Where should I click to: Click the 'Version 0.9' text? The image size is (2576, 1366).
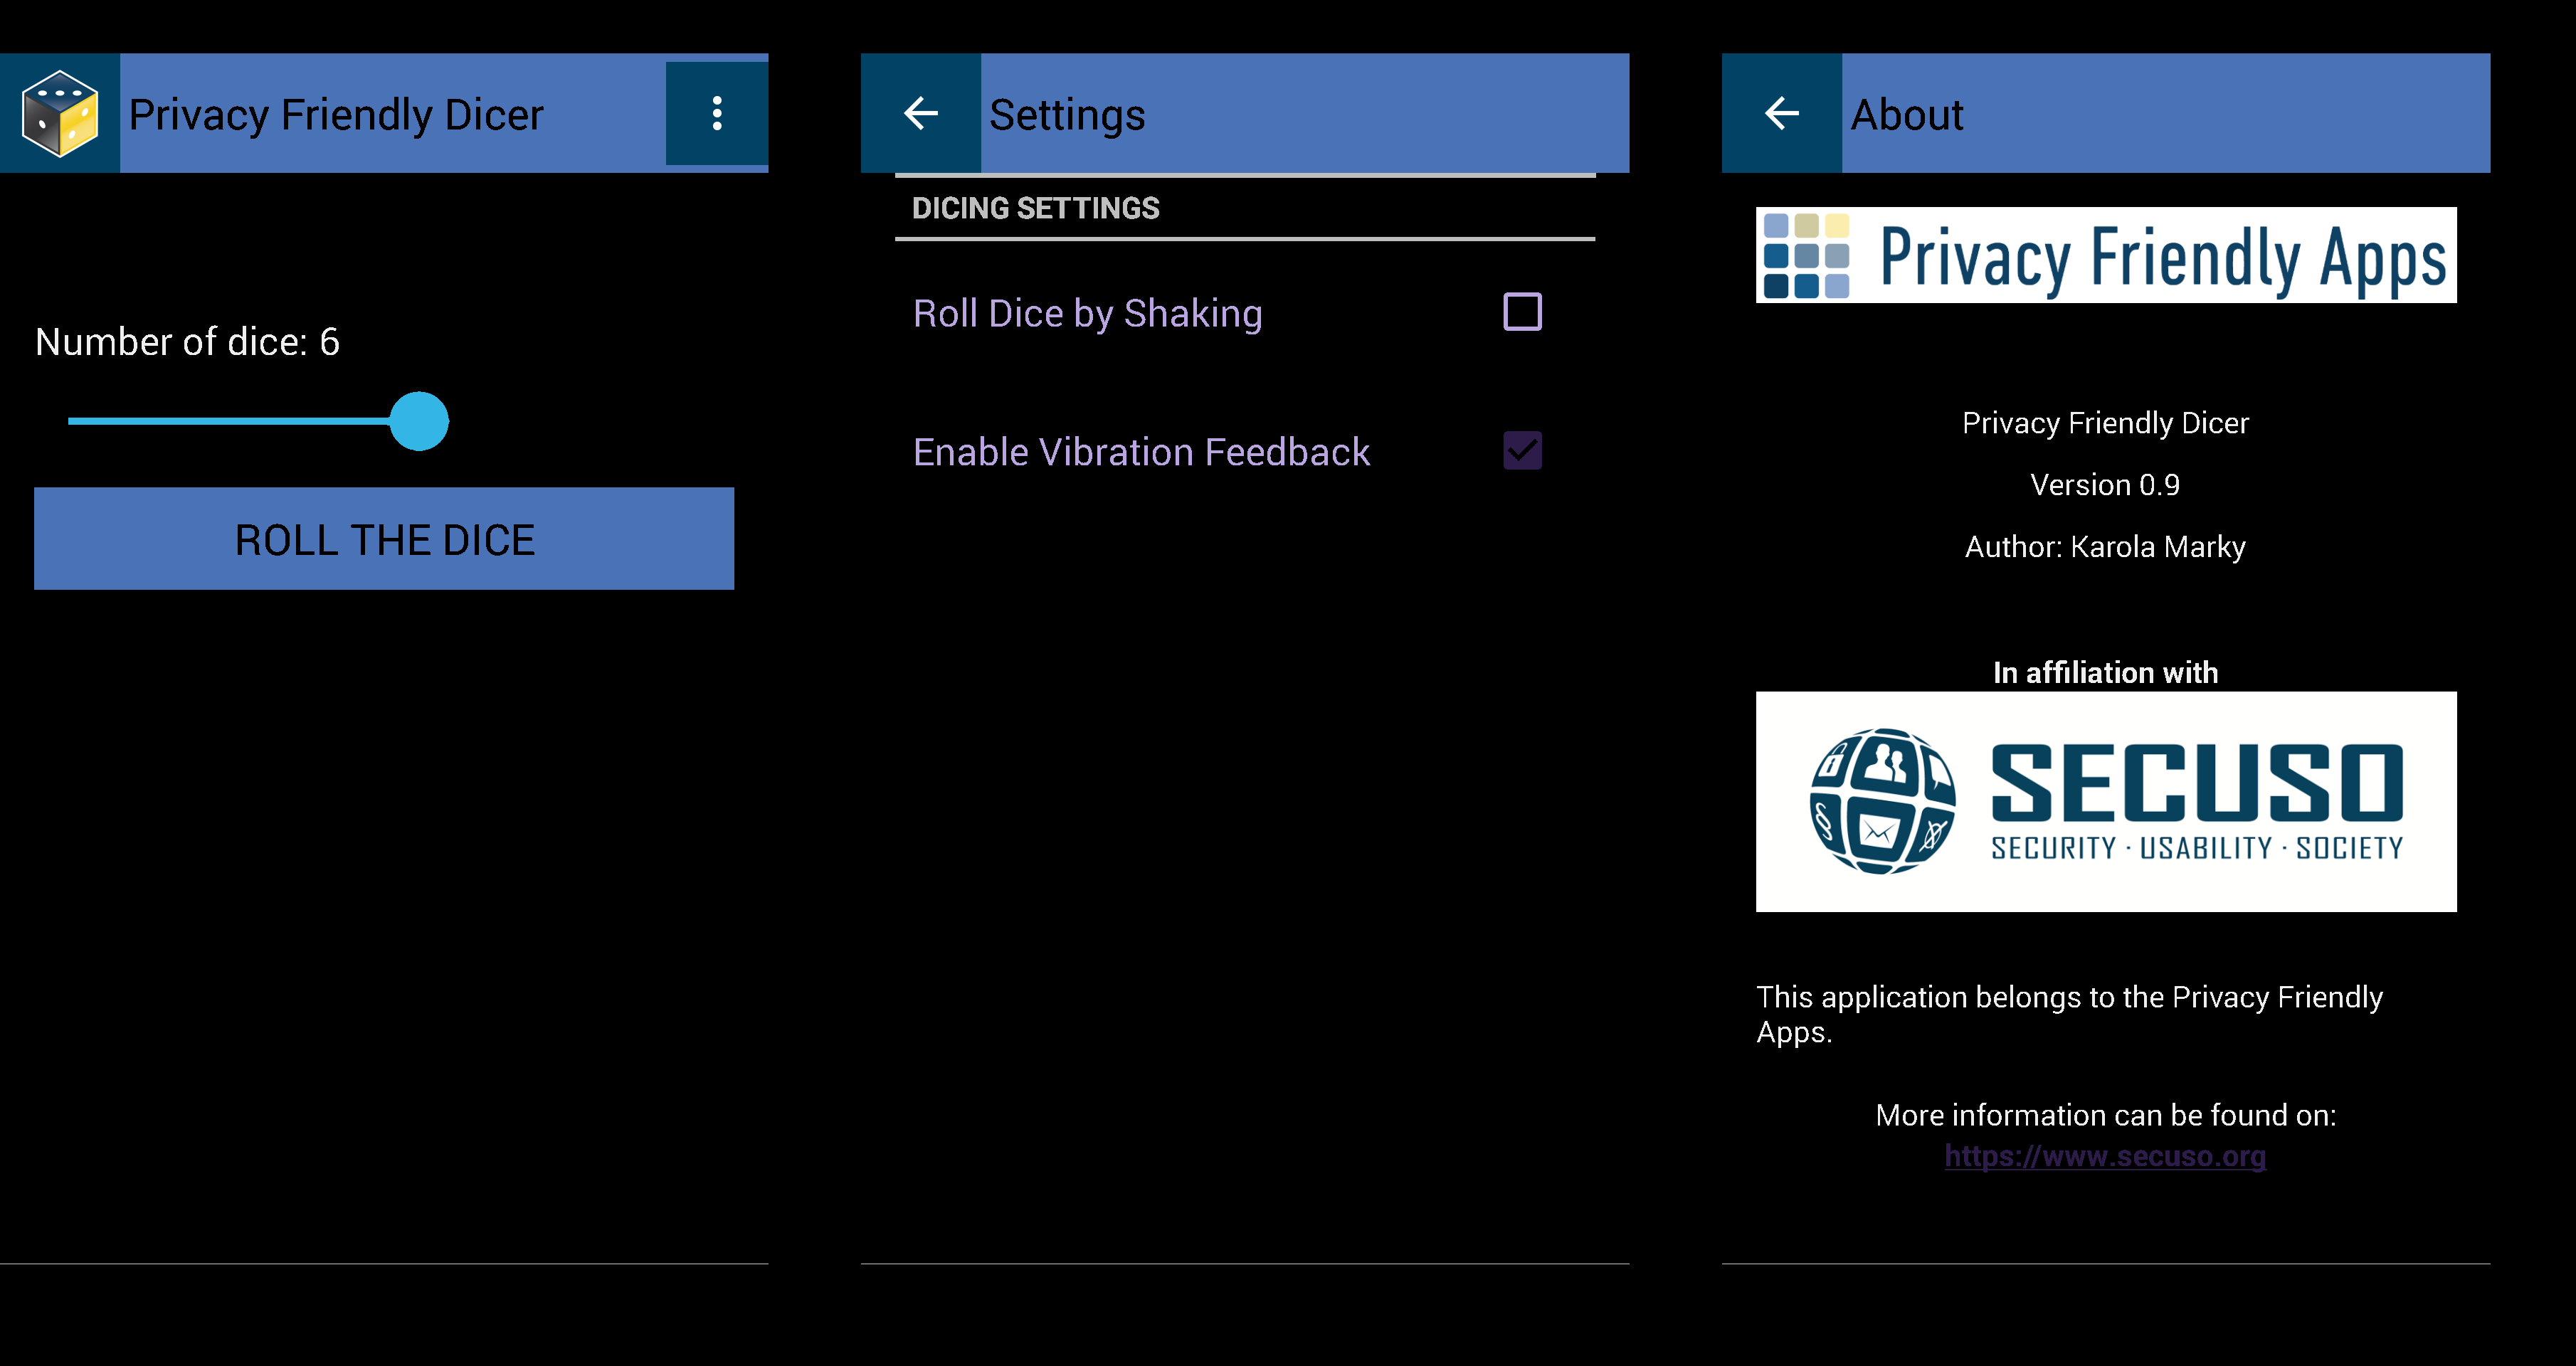(x=2105, y=485)
